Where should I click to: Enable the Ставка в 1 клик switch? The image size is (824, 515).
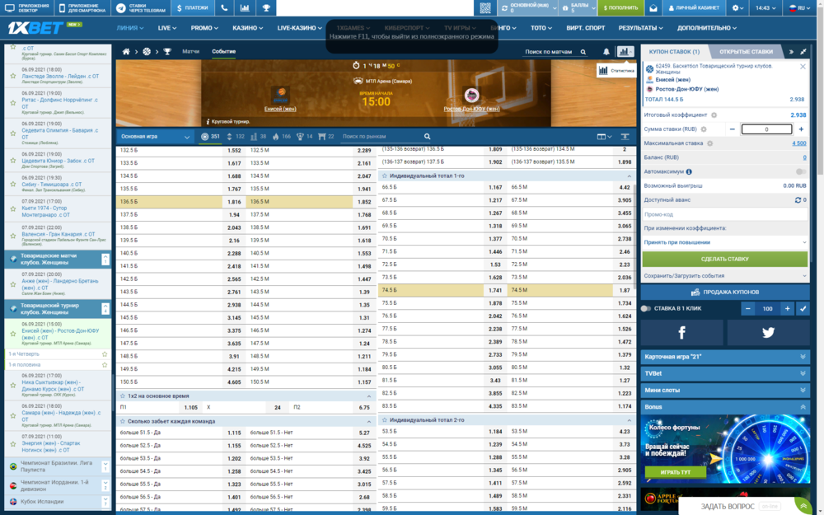coord(646,308)
